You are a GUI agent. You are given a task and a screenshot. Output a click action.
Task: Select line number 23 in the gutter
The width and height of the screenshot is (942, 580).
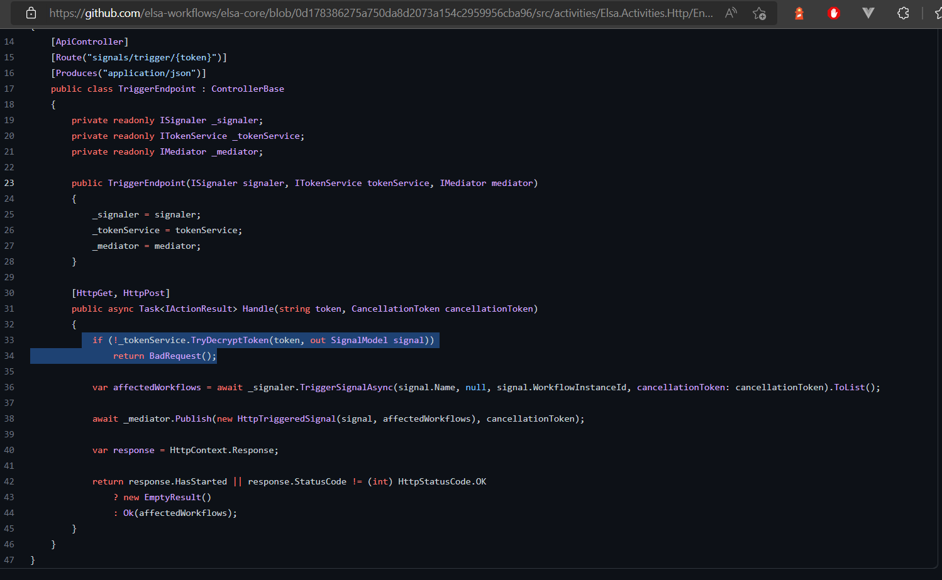click(9, 183)
